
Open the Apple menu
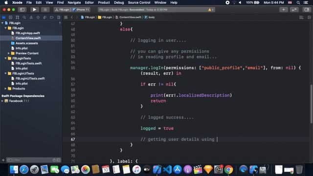[x=6, y=2]
